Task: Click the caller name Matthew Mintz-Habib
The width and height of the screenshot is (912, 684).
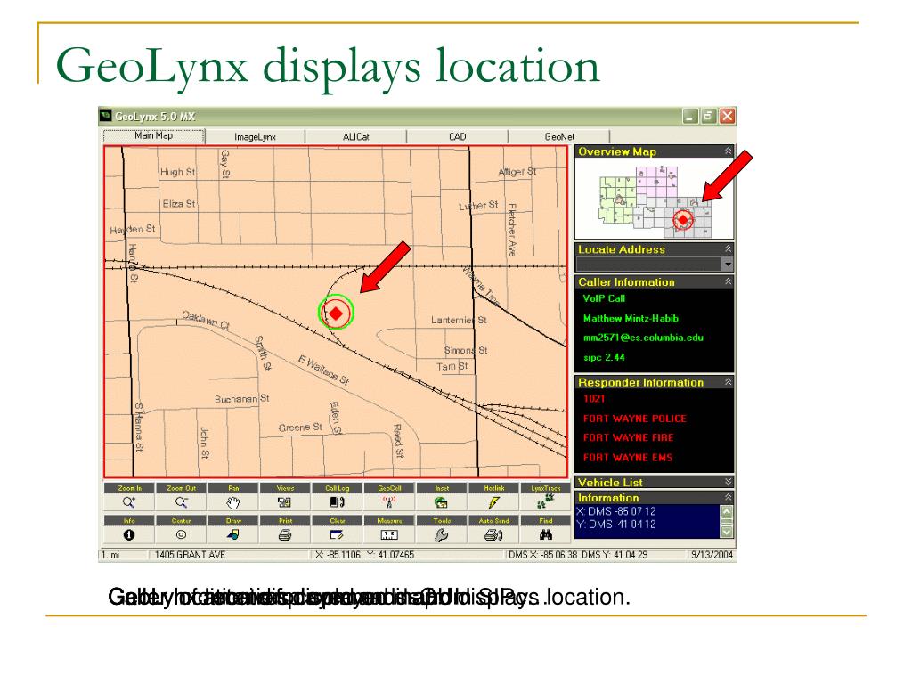Action: pos(631,318)
